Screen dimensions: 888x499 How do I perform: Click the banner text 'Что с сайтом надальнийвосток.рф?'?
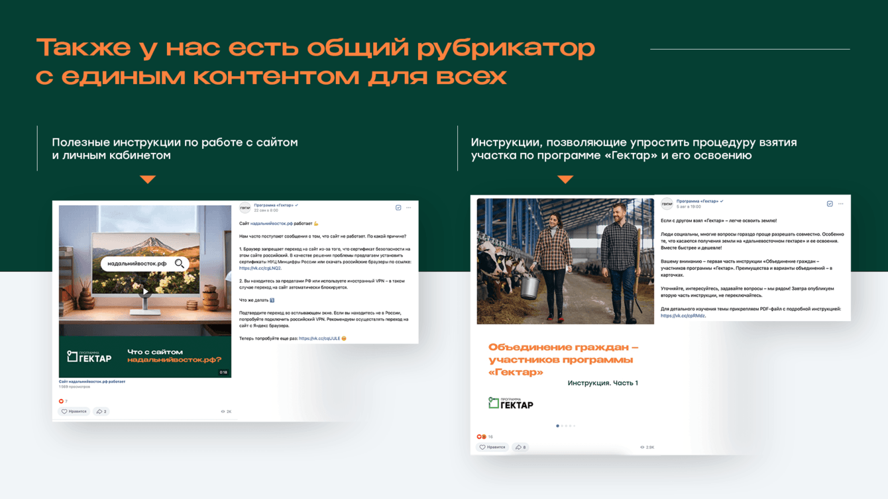[174, 356]
